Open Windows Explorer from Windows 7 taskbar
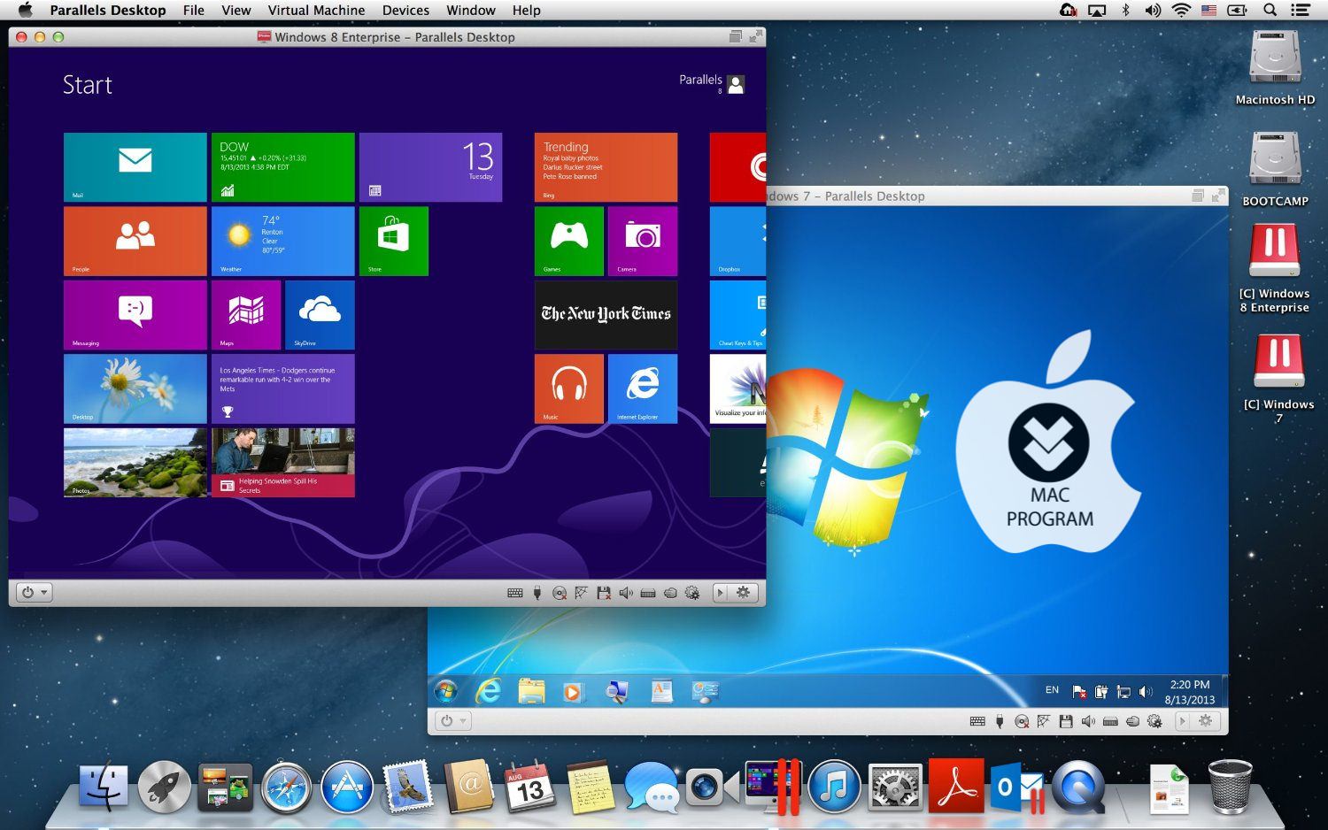This screenshot has height=830, width=1328. click(531, 691)
